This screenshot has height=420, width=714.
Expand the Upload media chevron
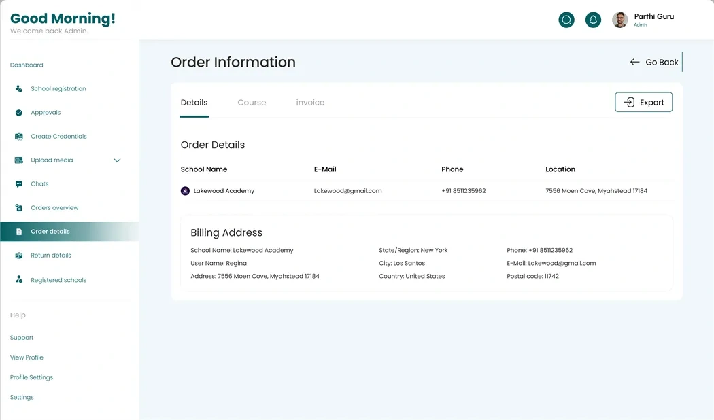pos(117,160)
